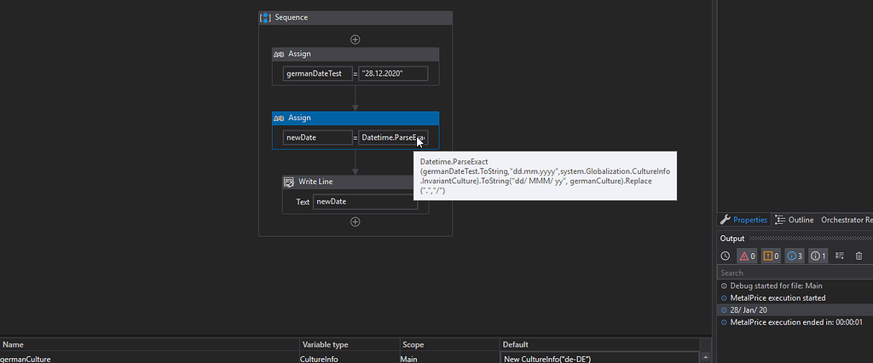Toggle error messages filter in Output

point(747,256)
